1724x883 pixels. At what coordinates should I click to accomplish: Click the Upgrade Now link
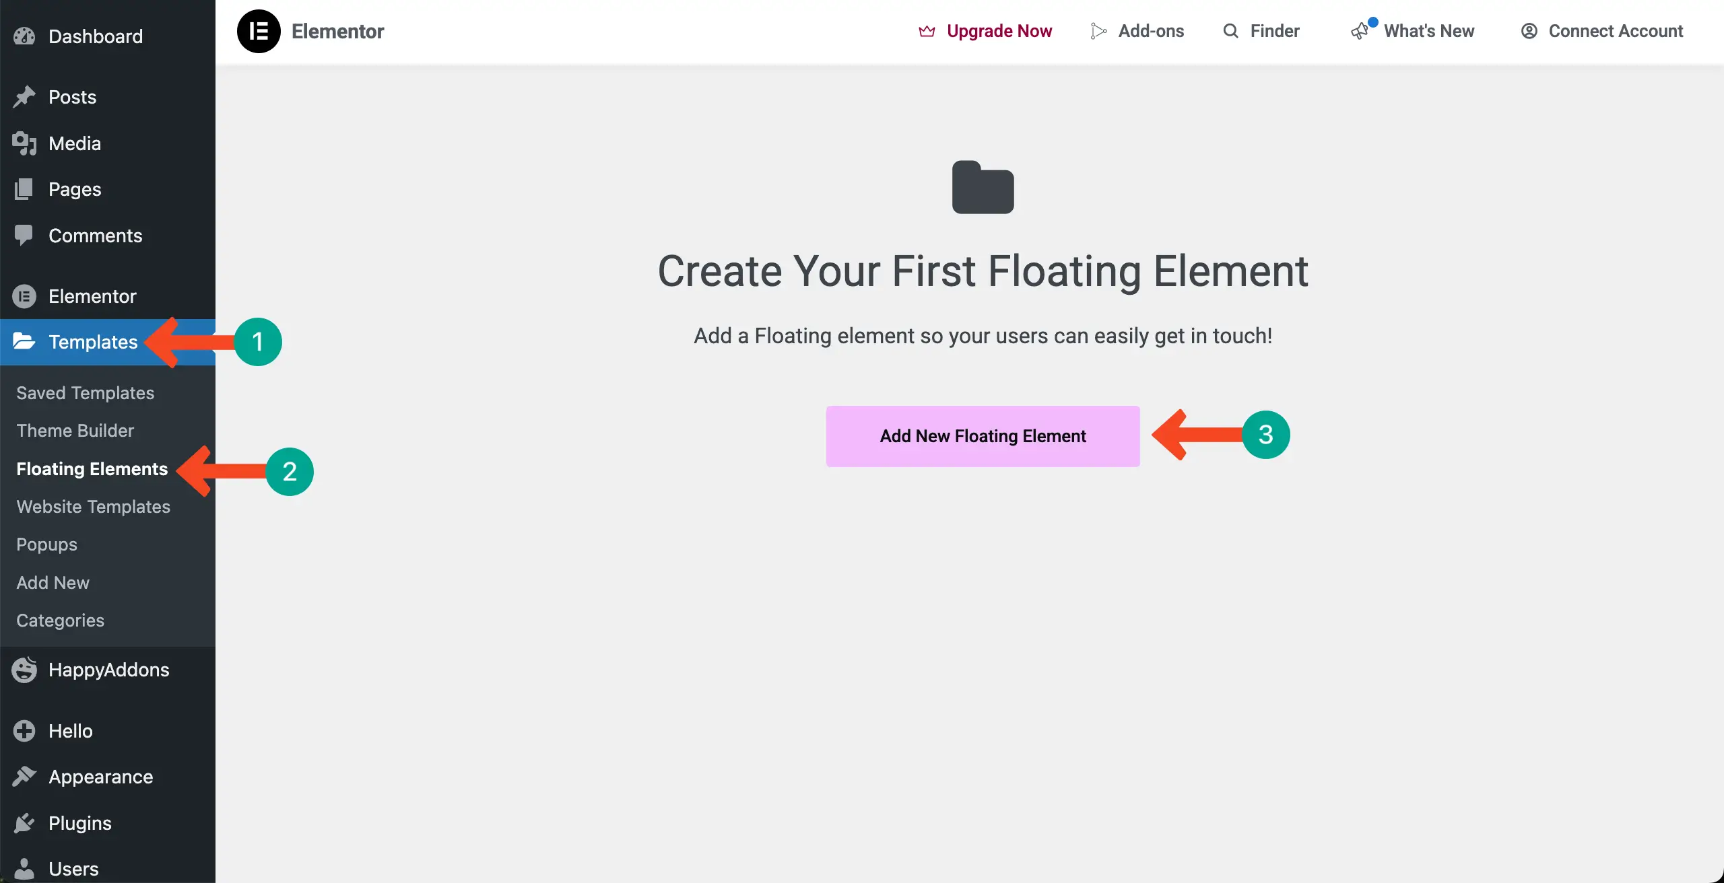pyautogui.click(x=999, y=31)
